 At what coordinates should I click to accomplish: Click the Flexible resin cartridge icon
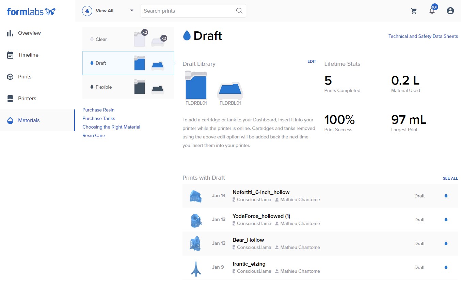(140, 87)
